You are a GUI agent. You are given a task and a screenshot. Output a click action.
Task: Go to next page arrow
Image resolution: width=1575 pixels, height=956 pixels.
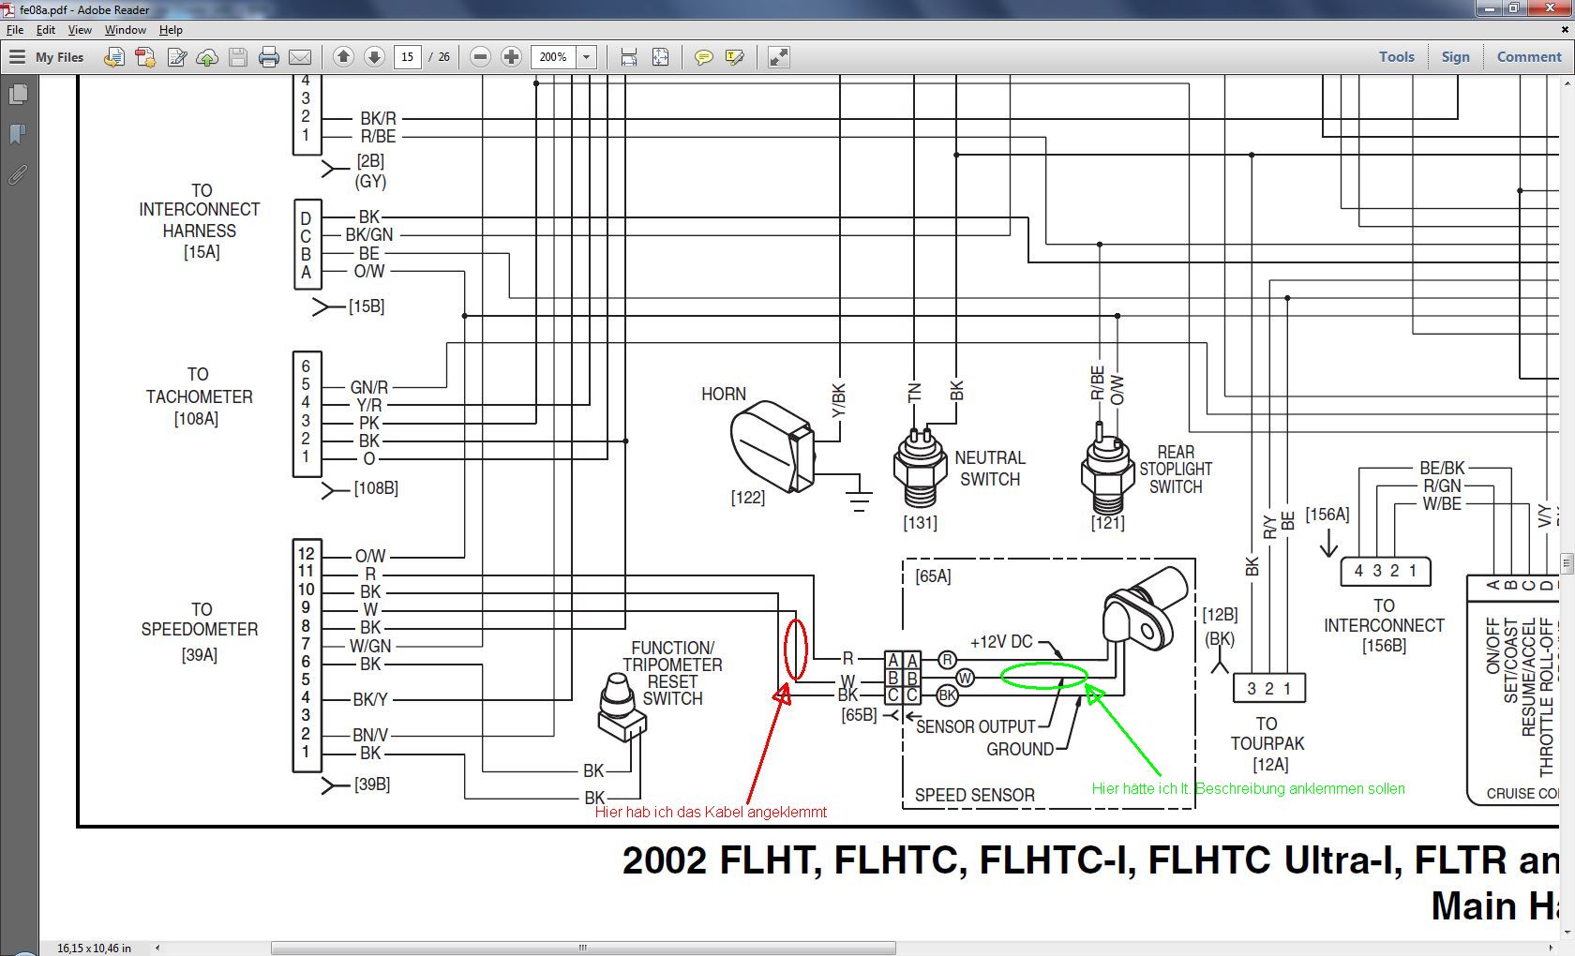point(374,57)
